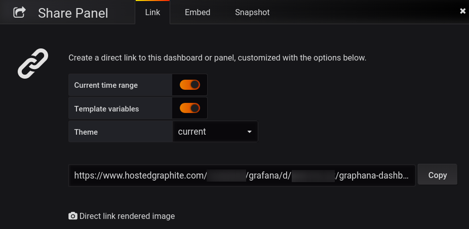Open Direct link rendered image
Screen dimensions: 469x229
(127, 216)
